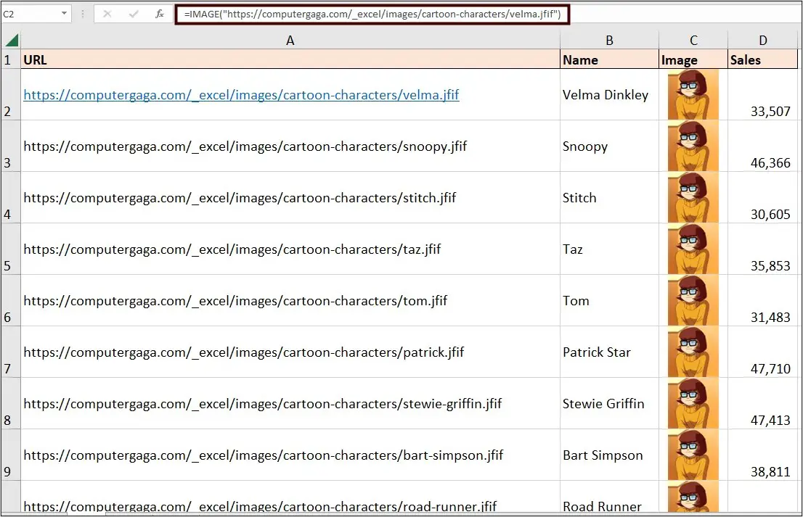Screen dimensions: 803x517
Task: Click the image thumbnail in Bart Simpson's row
Action: [693, 455]
